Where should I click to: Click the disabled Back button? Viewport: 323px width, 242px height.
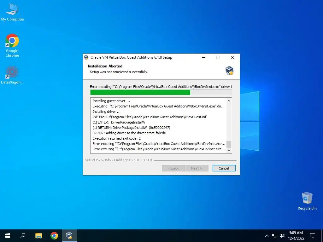point(173,168)
